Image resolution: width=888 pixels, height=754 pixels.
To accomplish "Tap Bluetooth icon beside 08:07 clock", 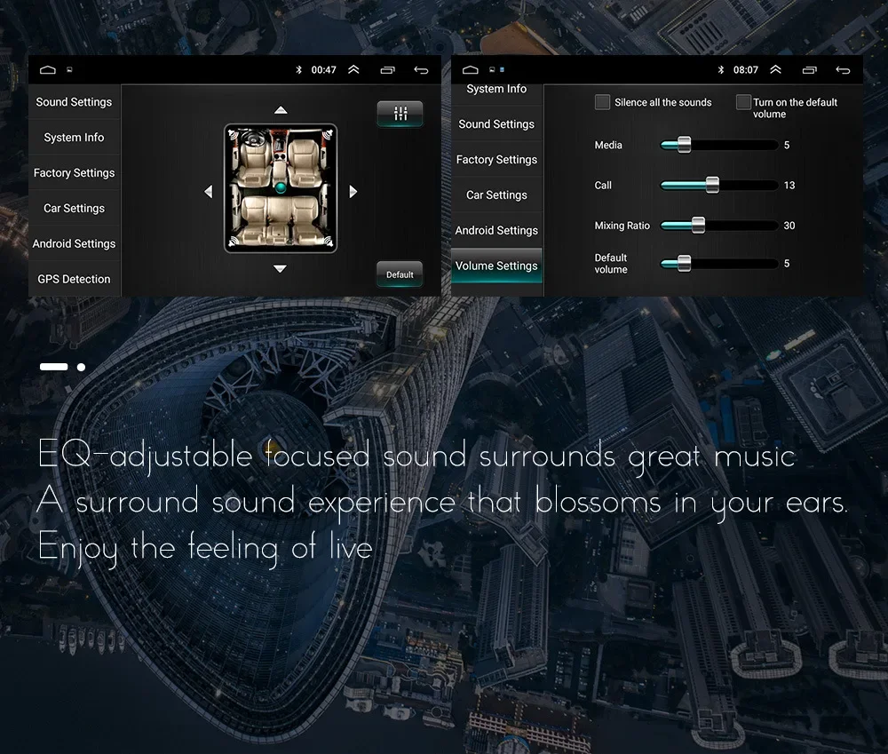I will (x=720, y=69).
